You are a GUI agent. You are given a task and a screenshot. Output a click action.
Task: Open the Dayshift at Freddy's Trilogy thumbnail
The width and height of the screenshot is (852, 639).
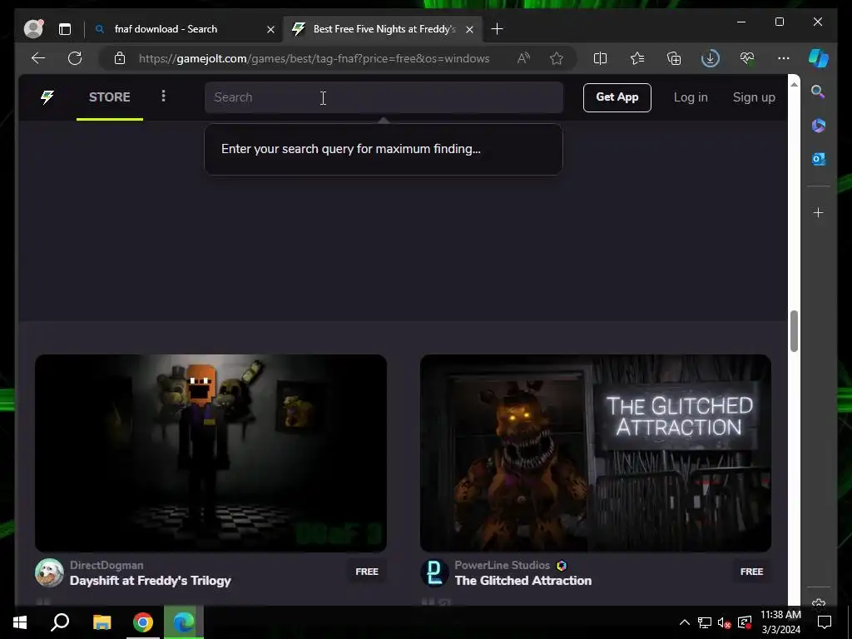211,453
